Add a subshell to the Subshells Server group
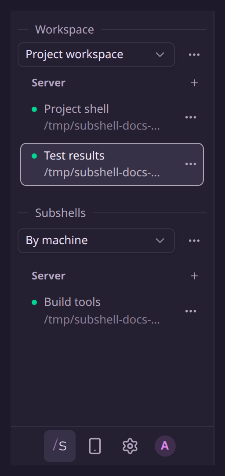This screenshot has height=476, width=225. point(194,276)
